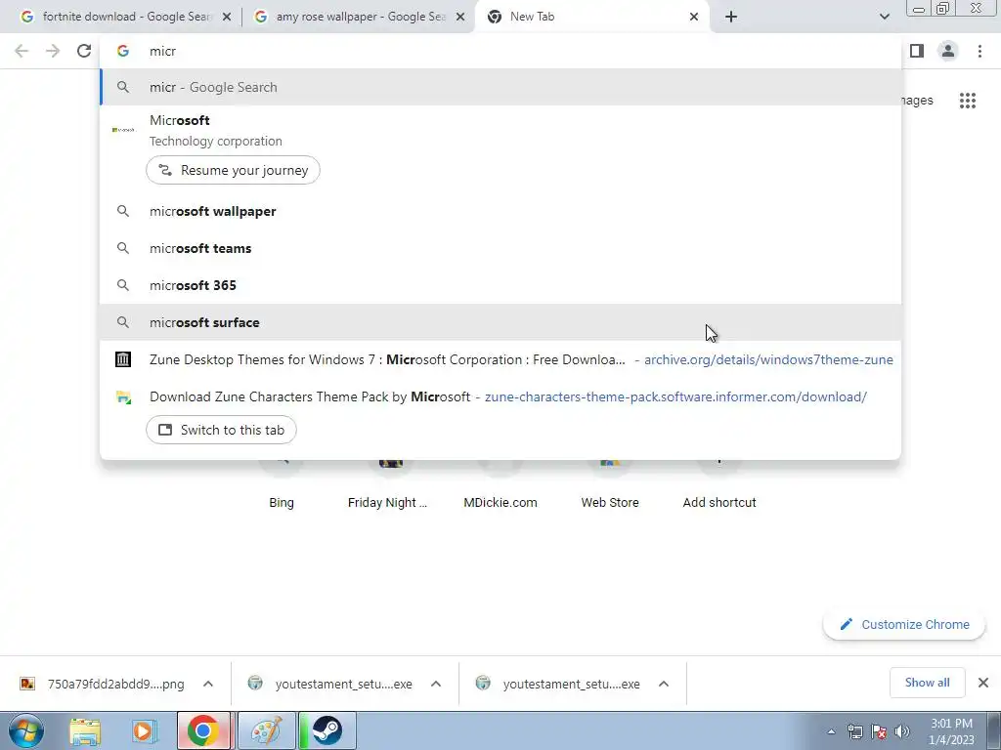Screen dimensions: 1001x750
Task: Open the Chrome side panel icon
Action: coord(917,51)
